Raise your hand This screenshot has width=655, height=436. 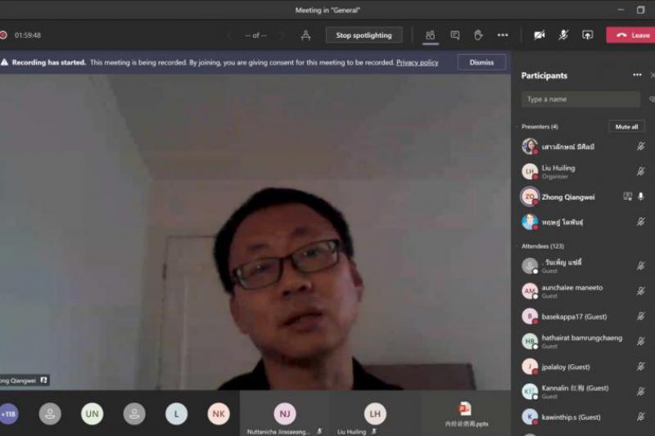pyautogui.click(x=479, y=35)
